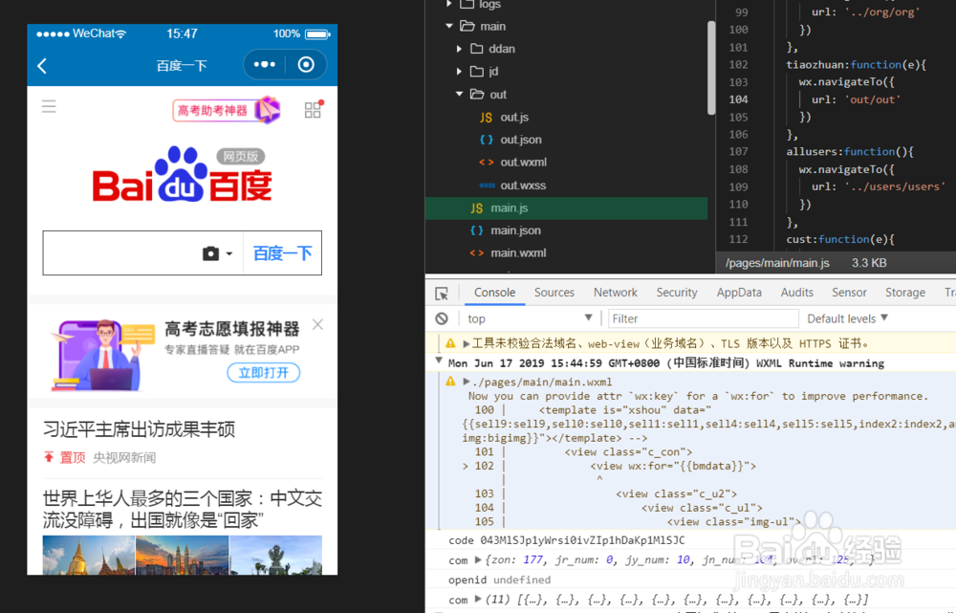The width and height of the screenshot is (956, 613).
Task: Click the /pages/main/main.js status path
Action: (x=777, y=263)
